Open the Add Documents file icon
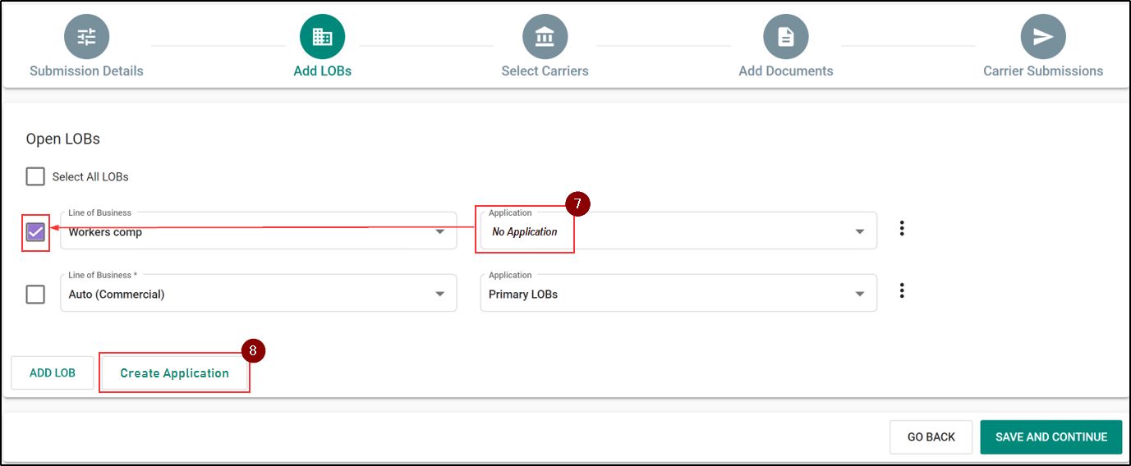This screenshot has width=1131, height=466. 786,37
